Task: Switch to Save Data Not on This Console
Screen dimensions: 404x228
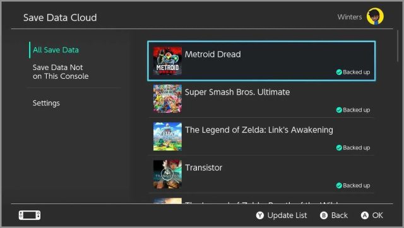Action: pyautogui.click(x=61, y=72)
